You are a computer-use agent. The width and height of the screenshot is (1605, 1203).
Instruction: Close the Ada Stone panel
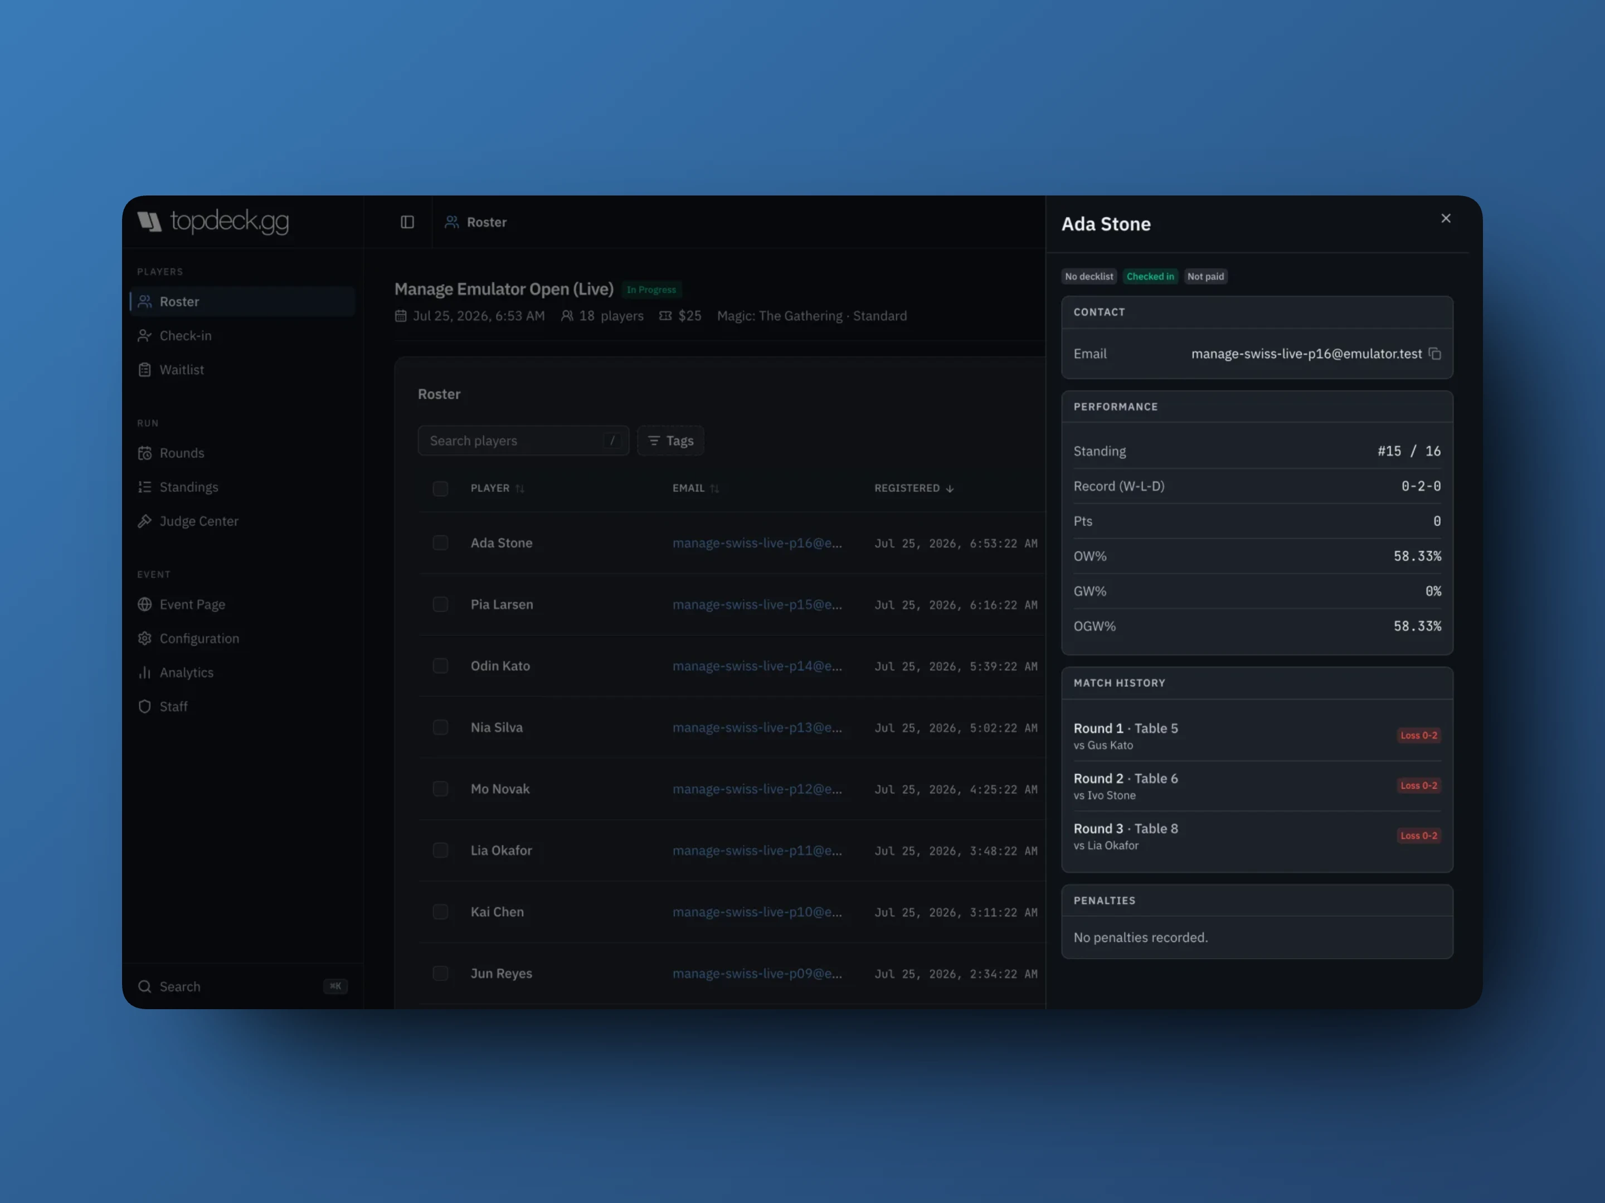point(1446,218)
